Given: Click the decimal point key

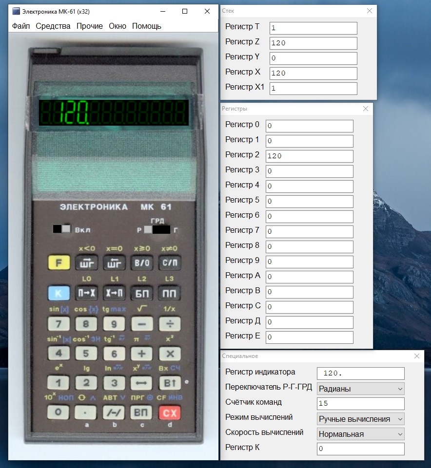Looking at the screenshot, I should [86, 412].
